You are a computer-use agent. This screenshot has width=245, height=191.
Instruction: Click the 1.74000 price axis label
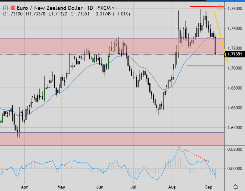coord(235,28)
